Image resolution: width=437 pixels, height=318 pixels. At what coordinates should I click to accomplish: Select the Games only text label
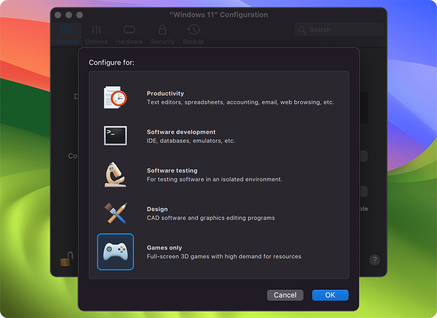(x=166, y=247)
